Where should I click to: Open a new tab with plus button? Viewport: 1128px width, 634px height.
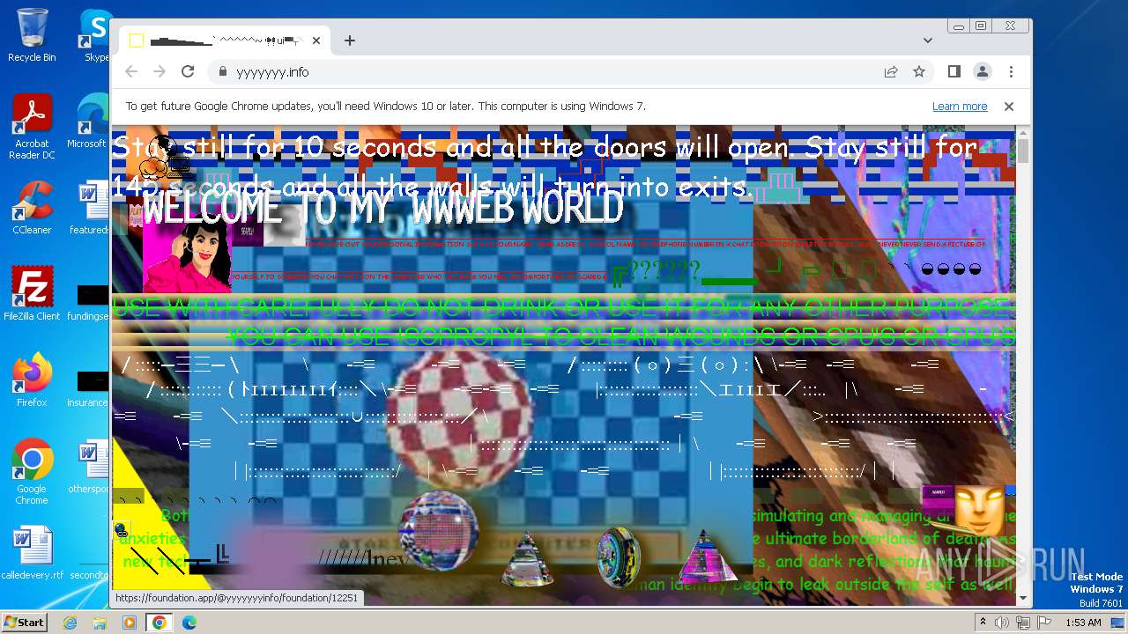pos(350,41)
